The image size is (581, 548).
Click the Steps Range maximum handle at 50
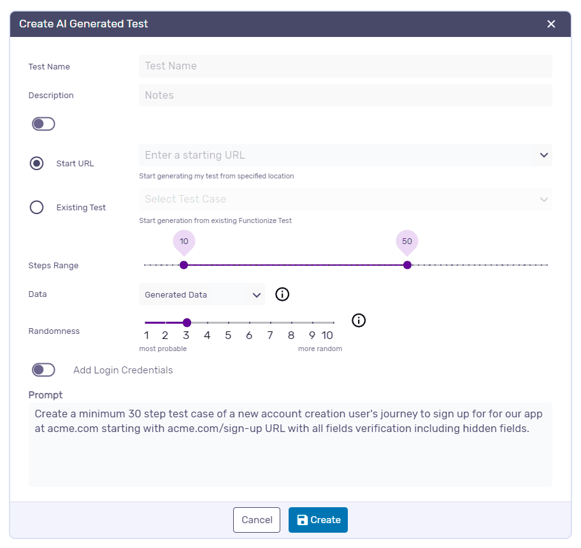407,265
